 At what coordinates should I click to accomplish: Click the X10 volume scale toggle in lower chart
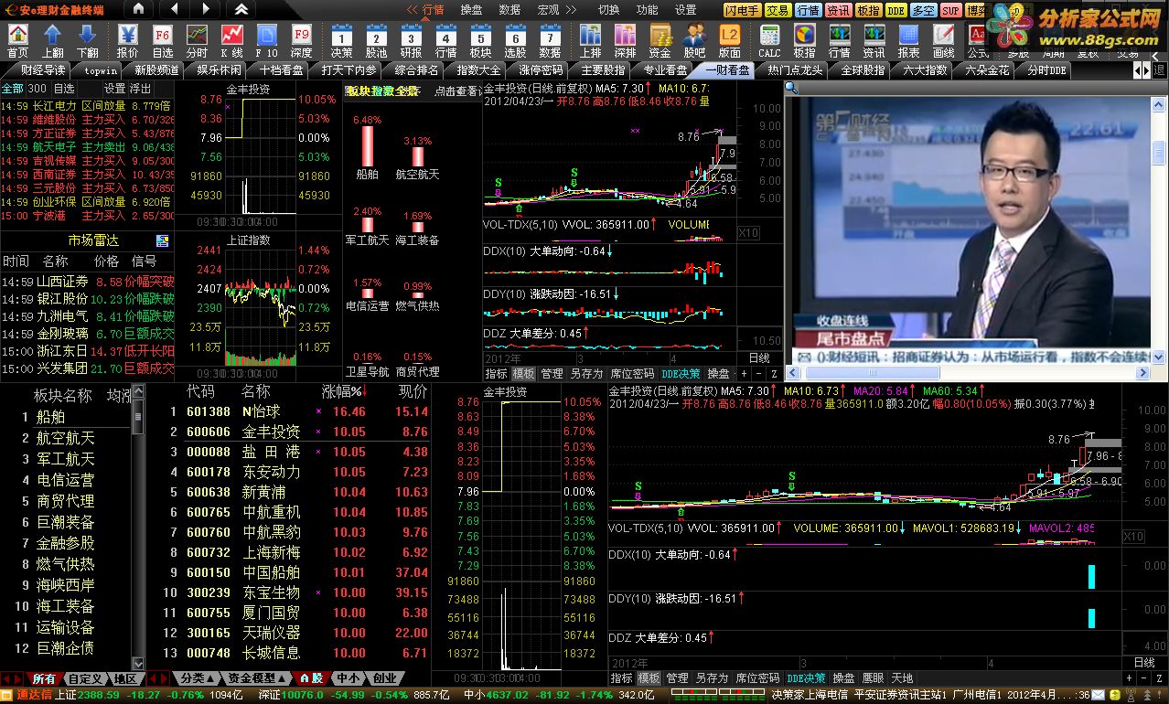[1132, 537]
